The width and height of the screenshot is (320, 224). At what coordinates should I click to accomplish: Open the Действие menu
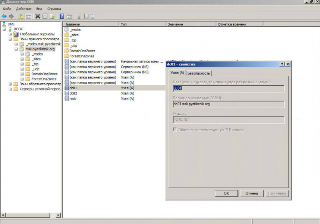pos(24,8)
